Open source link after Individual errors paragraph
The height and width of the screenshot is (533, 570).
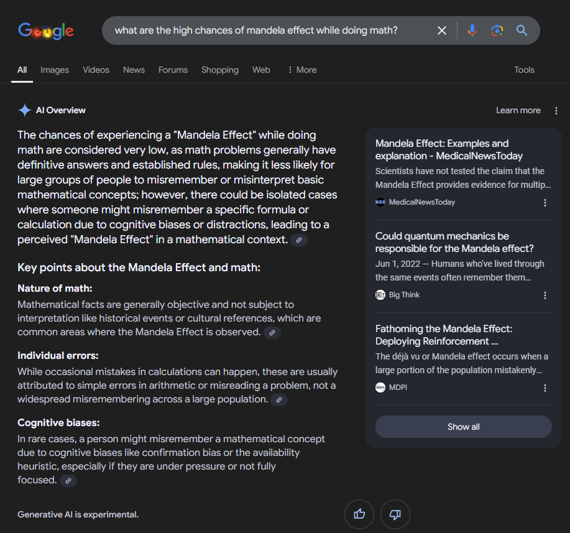tap(279, 400)
